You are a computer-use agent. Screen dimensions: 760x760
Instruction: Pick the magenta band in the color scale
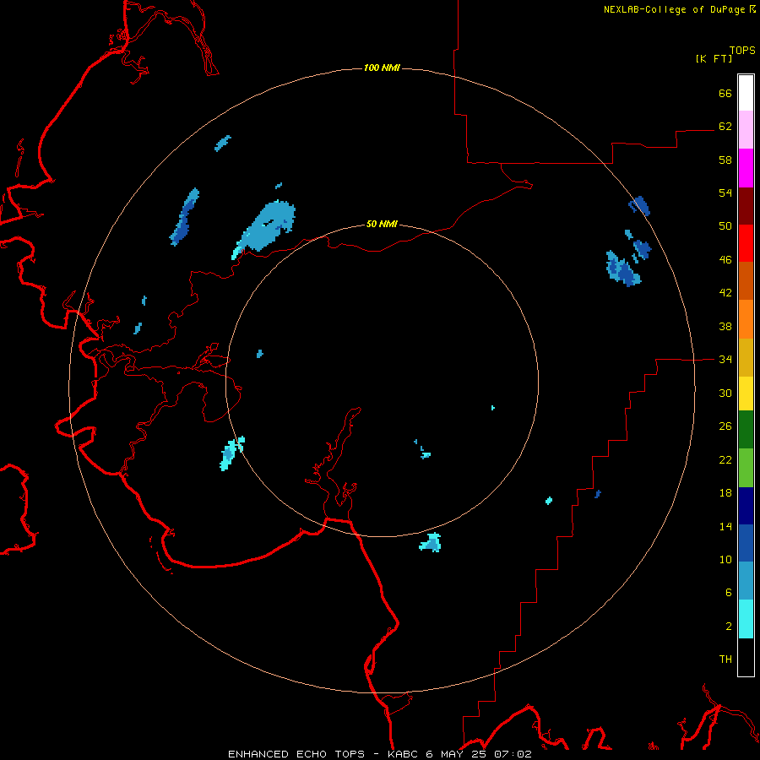point(746,168)
